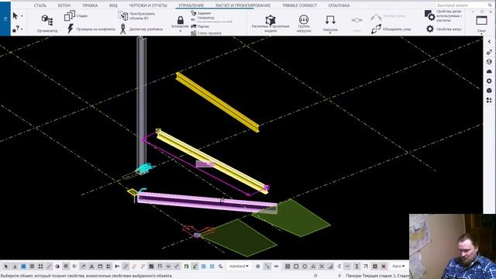
Task: Toggle circle snap switch
Action: click(x=305, y=267)
